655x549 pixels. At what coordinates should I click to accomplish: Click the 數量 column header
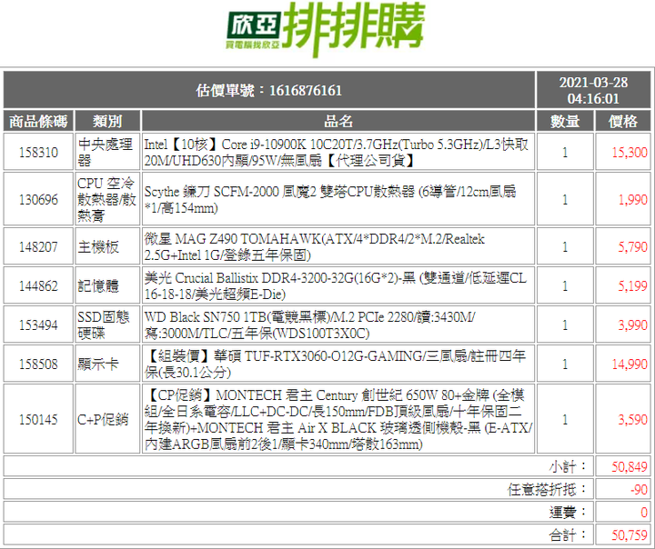click(565, 121)
